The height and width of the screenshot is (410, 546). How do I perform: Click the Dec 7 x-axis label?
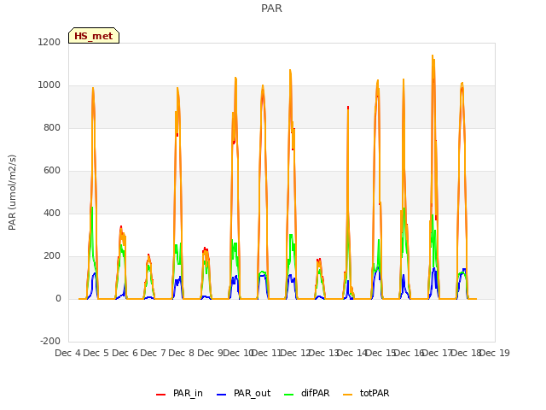[153, 353]
